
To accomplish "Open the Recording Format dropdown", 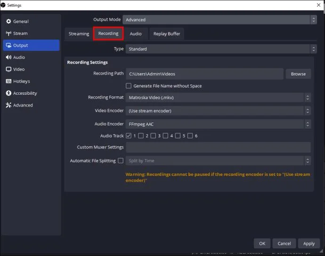I will click(x=218, y=98).
